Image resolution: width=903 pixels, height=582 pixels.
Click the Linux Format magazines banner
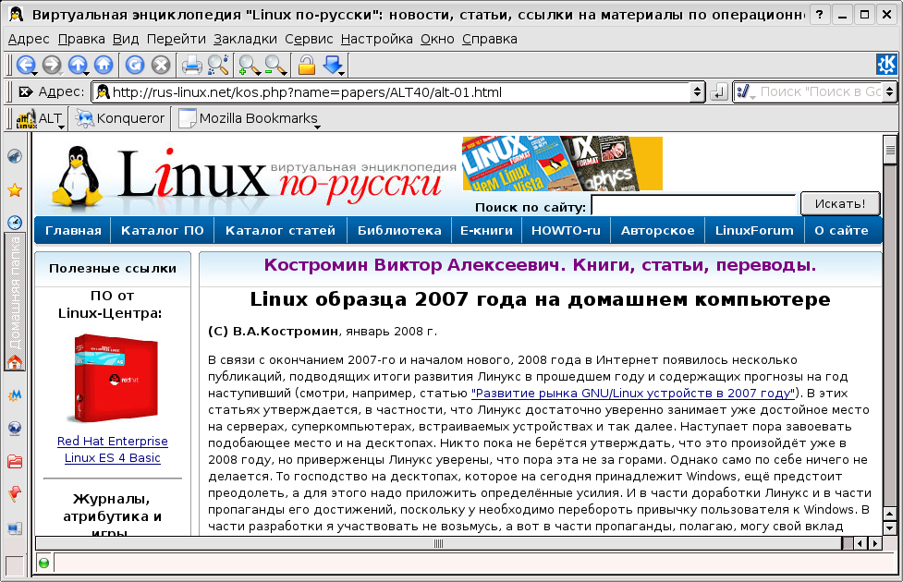[562, 164]
